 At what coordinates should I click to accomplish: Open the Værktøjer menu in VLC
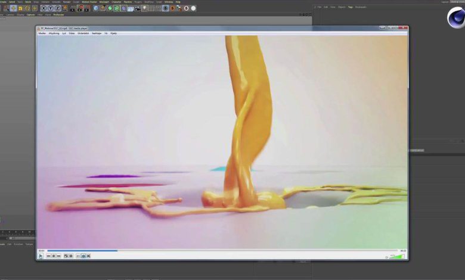tap(97, 33)
